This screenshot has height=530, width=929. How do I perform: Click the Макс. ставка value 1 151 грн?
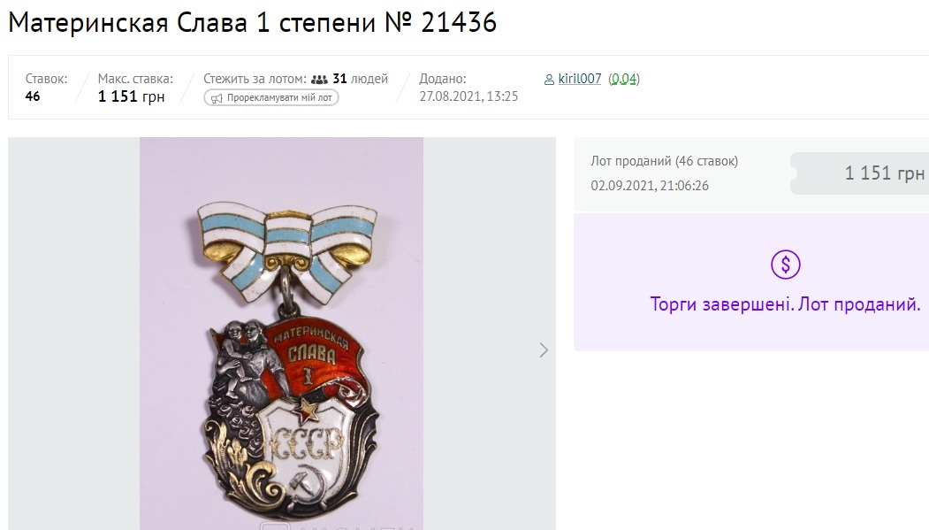coord(131,96)
